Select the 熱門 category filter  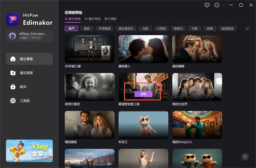(x=71, y=29)
